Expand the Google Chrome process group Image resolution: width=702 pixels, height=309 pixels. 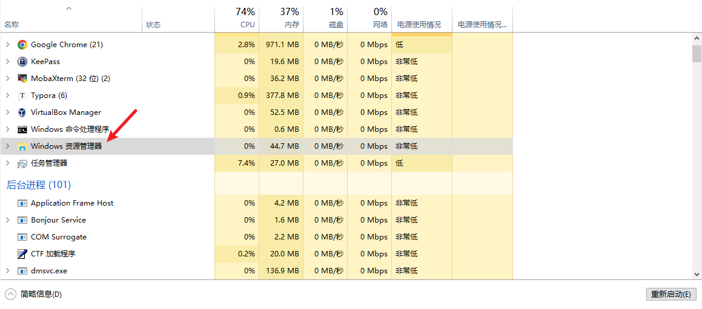[x=7, y=45]
